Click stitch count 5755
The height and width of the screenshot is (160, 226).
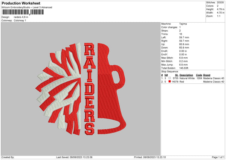pos(176,78)
